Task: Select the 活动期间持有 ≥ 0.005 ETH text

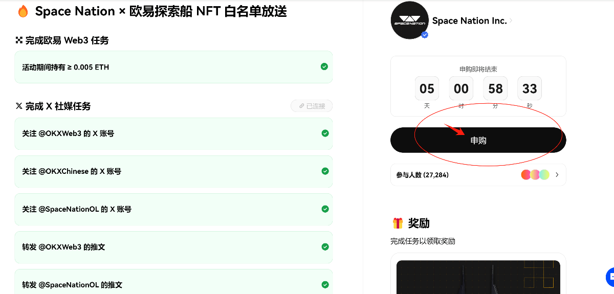Action: [x=65, y=67]
